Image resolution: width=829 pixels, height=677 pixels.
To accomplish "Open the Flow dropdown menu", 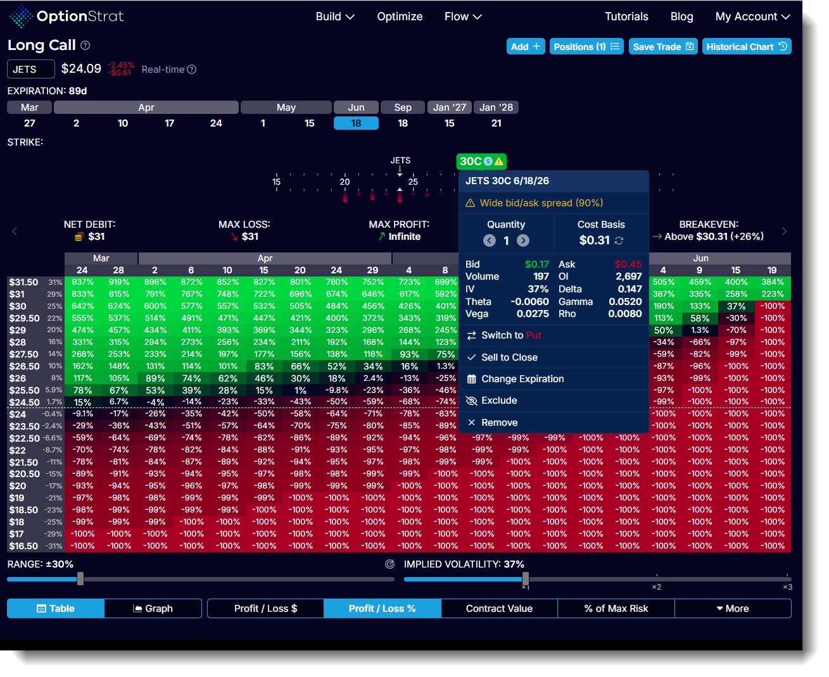I will pos(463,16).
